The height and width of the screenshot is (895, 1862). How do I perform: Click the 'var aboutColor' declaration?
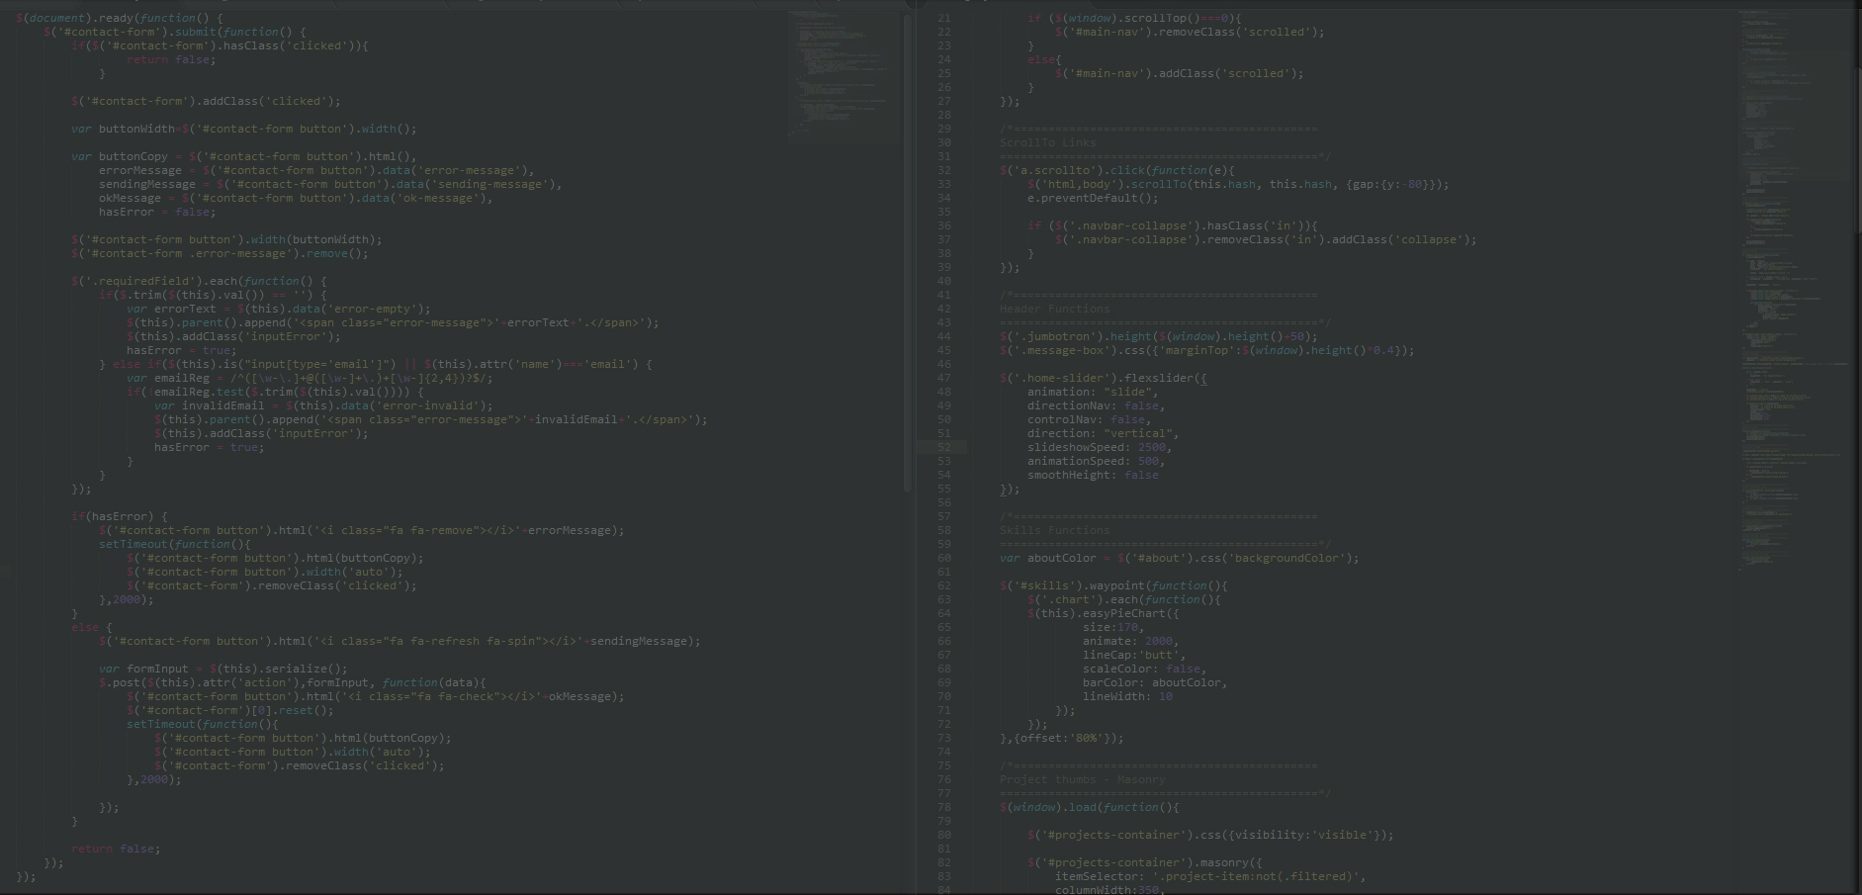[1179, 558]
